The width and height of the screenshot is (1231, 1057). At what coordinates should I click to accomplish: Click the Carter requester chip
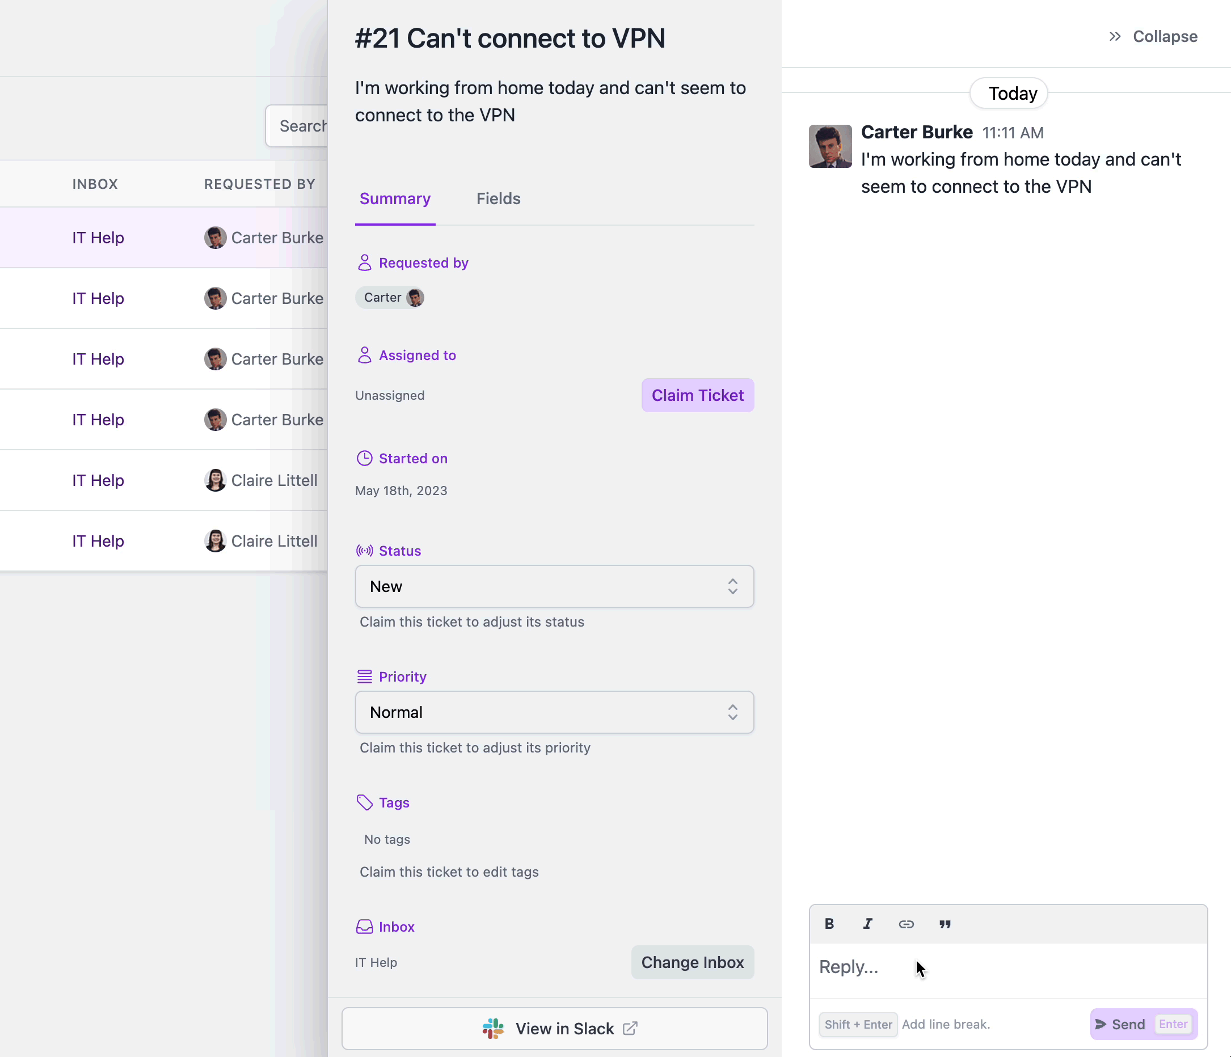coord(390,298)
